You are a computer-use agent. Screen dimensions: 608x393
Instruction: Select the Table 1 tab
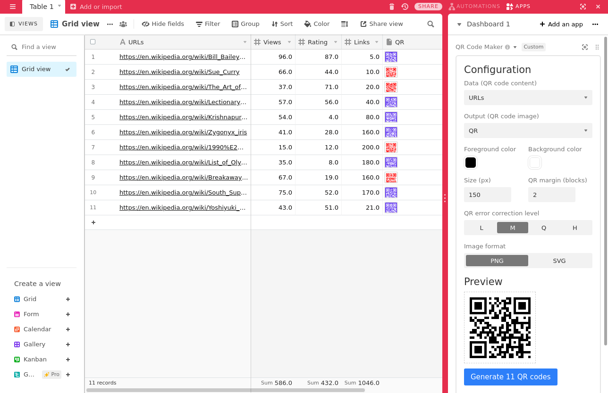click(x=42, y=7)
